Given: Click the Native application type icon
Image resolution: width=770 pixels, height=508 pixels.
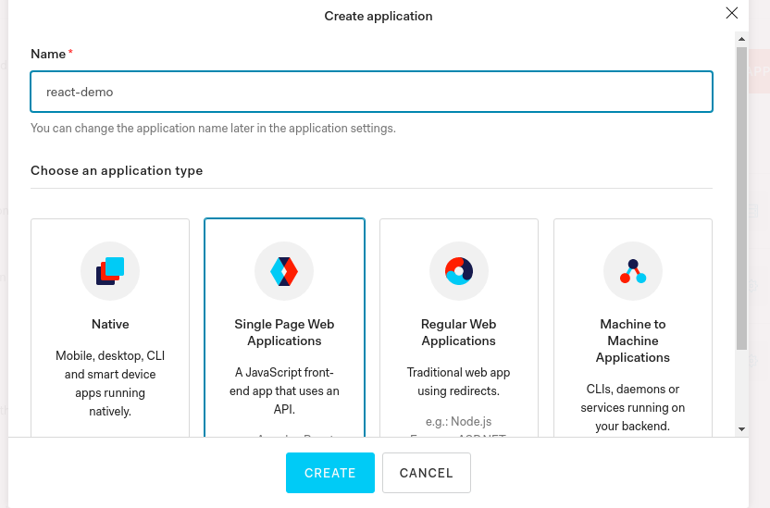Looking at the screenshot, I should (110, 271).
